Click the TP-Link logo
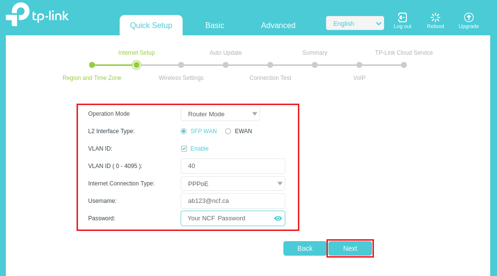The image size is (497, 276). coord(37,15)
